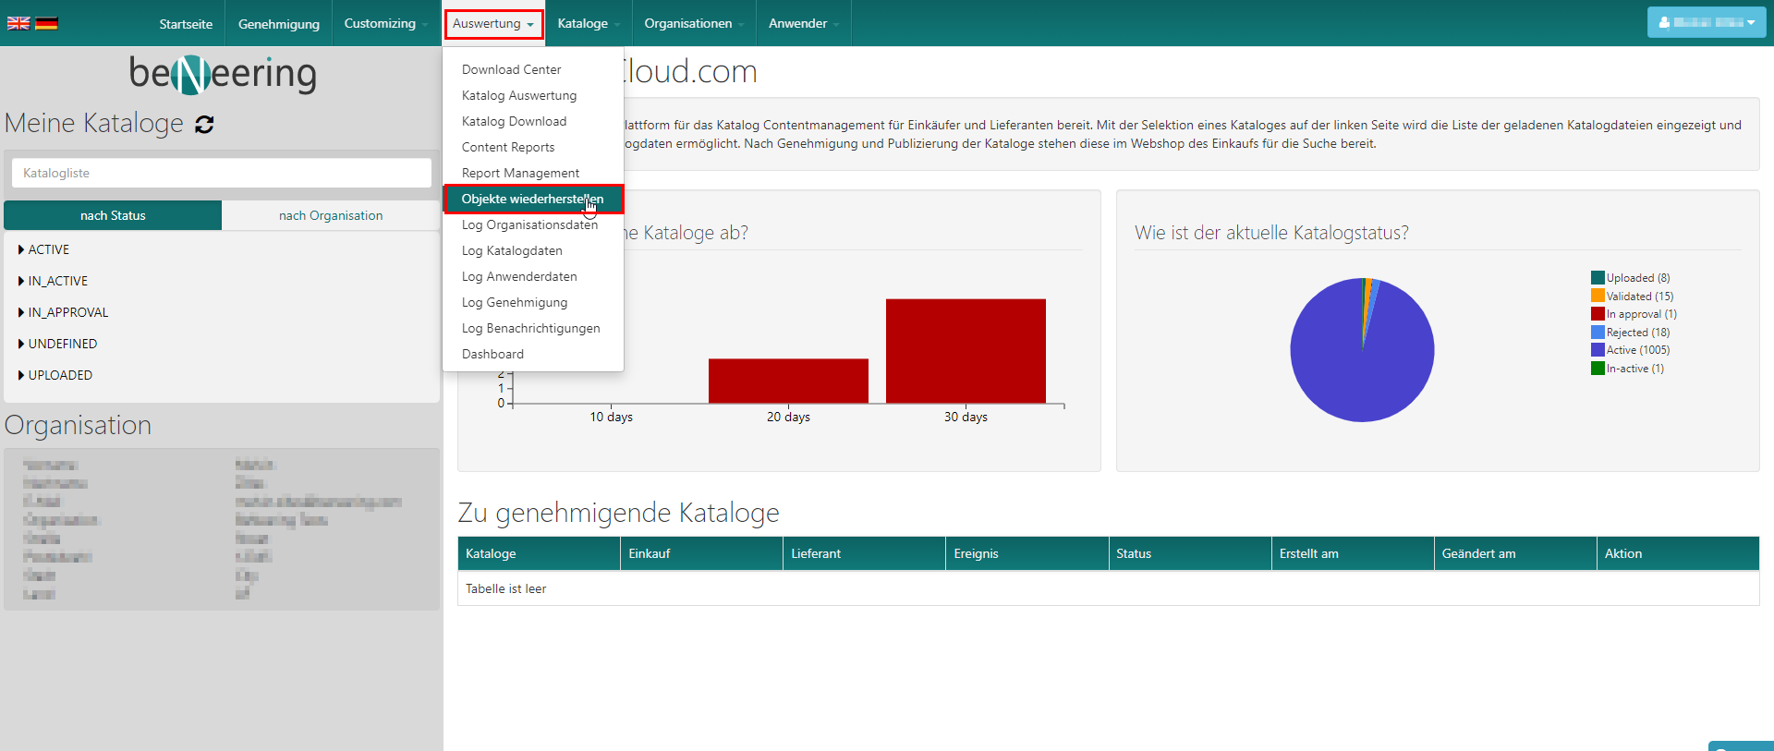The height and width of the screenshot is (751, 1774).
Task: Switch language to English via UK flag
Action: (x=18, y=23)
